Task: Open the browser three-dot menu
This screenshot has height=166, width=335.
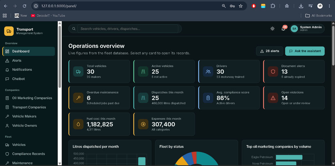Action: click(329, 6)
